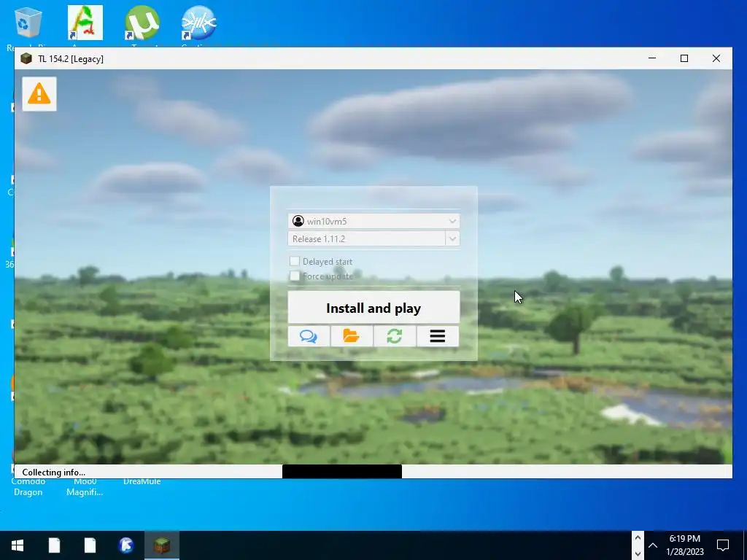Open the account dropdown showing win10vm5
This screenshot has width=747, height=560.
pyautogui.click(x=373, y=221)
